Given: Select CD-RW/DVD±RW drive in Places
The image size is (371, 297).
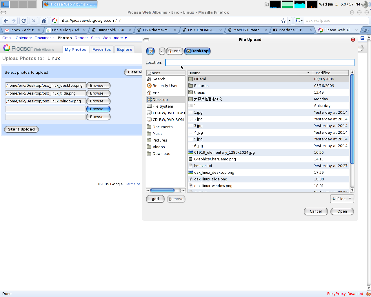Looking at the screenshot, I should (x=166, y=113).
